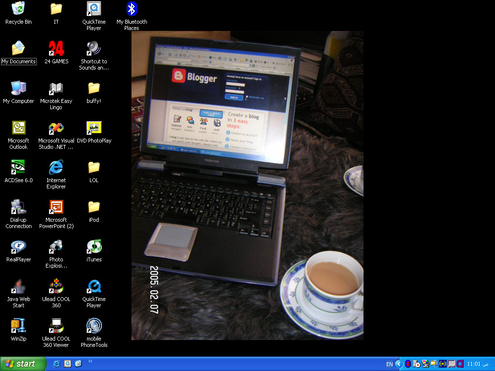Image resolution: width=495 pixels, height=371 pixels.
Task: Select the My Computer desktop icon
Action: pyautogui.click(x=18, y=92)
